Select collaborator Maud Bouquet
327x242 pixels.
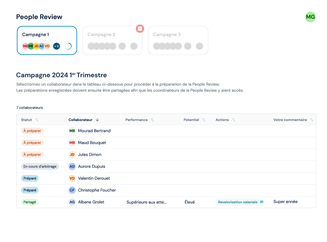coord(92,143)
